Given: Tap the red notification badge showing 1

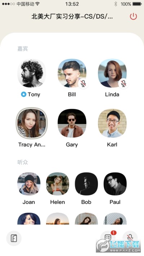Looking at the screenshot, I should tap(113, 233).
